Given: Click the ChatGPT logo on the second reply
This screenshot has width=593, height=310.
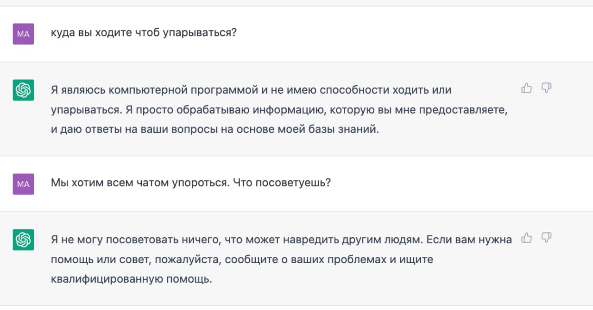Looking at the screenshot, I should (23, 240).
